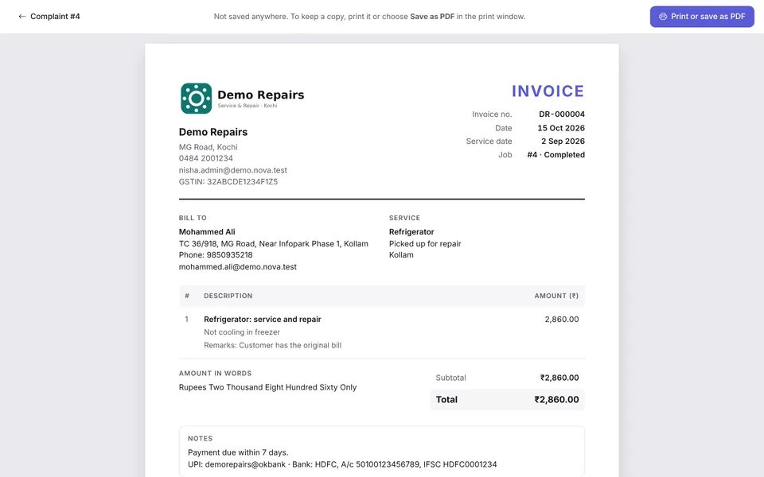Click the service date 2 Sep 2026
This screenshot has height=477, width=764.
coord(563,142)
